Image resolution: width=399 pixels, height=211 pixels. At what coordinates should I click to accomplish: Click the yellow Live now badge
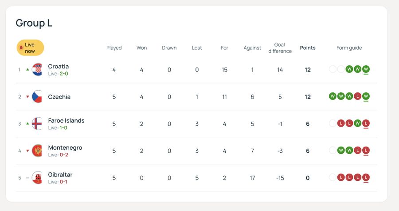30,48
